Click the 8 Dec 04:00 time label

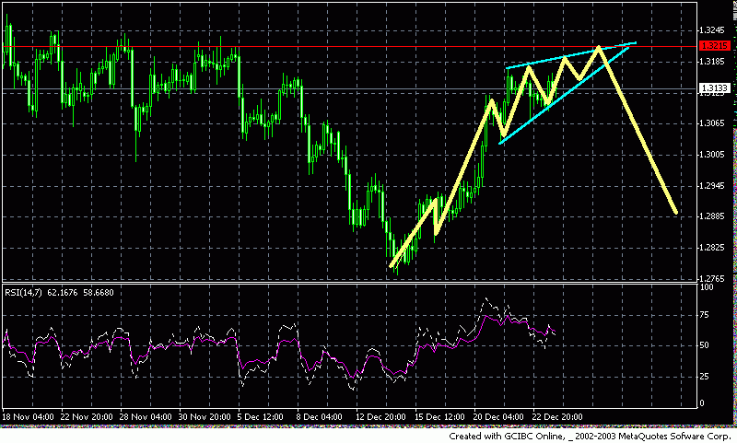(x=319, y=416)
